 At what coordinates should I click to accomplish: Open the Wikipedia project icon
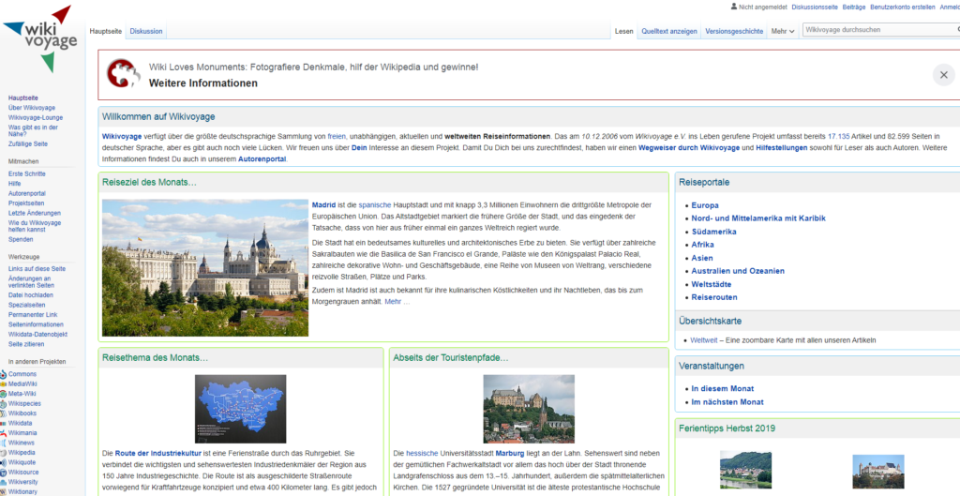(x=3, y=453)
